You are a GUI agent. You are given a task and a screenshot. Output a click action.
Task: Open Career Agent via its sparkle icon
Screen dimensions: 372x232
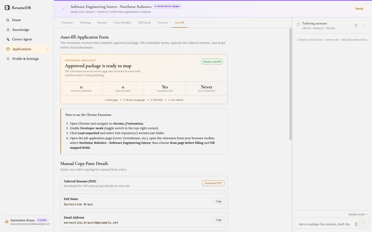pos(8,39)
